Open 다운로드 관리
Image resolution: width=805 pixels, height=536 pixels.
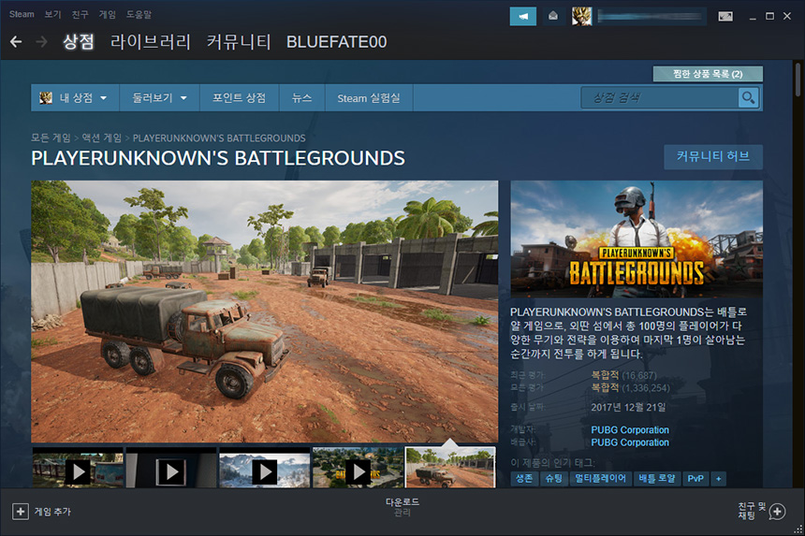click(x=402, y=507)
